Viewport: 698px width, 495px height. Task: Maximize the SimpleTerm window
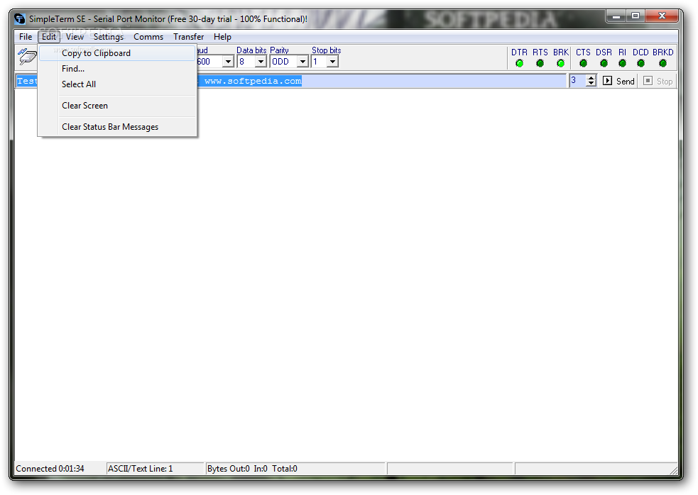636,16
